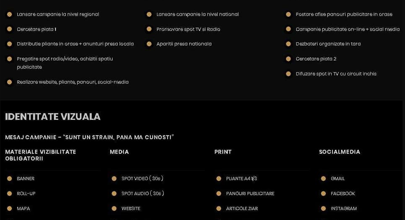Viewport: 405px width, 220px height.
Task: Click the bullet next to FACEBOOK
Action: point(323,194)
